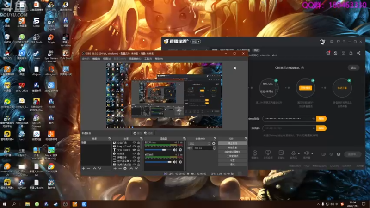370x208 pixels.
Task: Add a new scene with the plus icon
Action: [83, 168]
